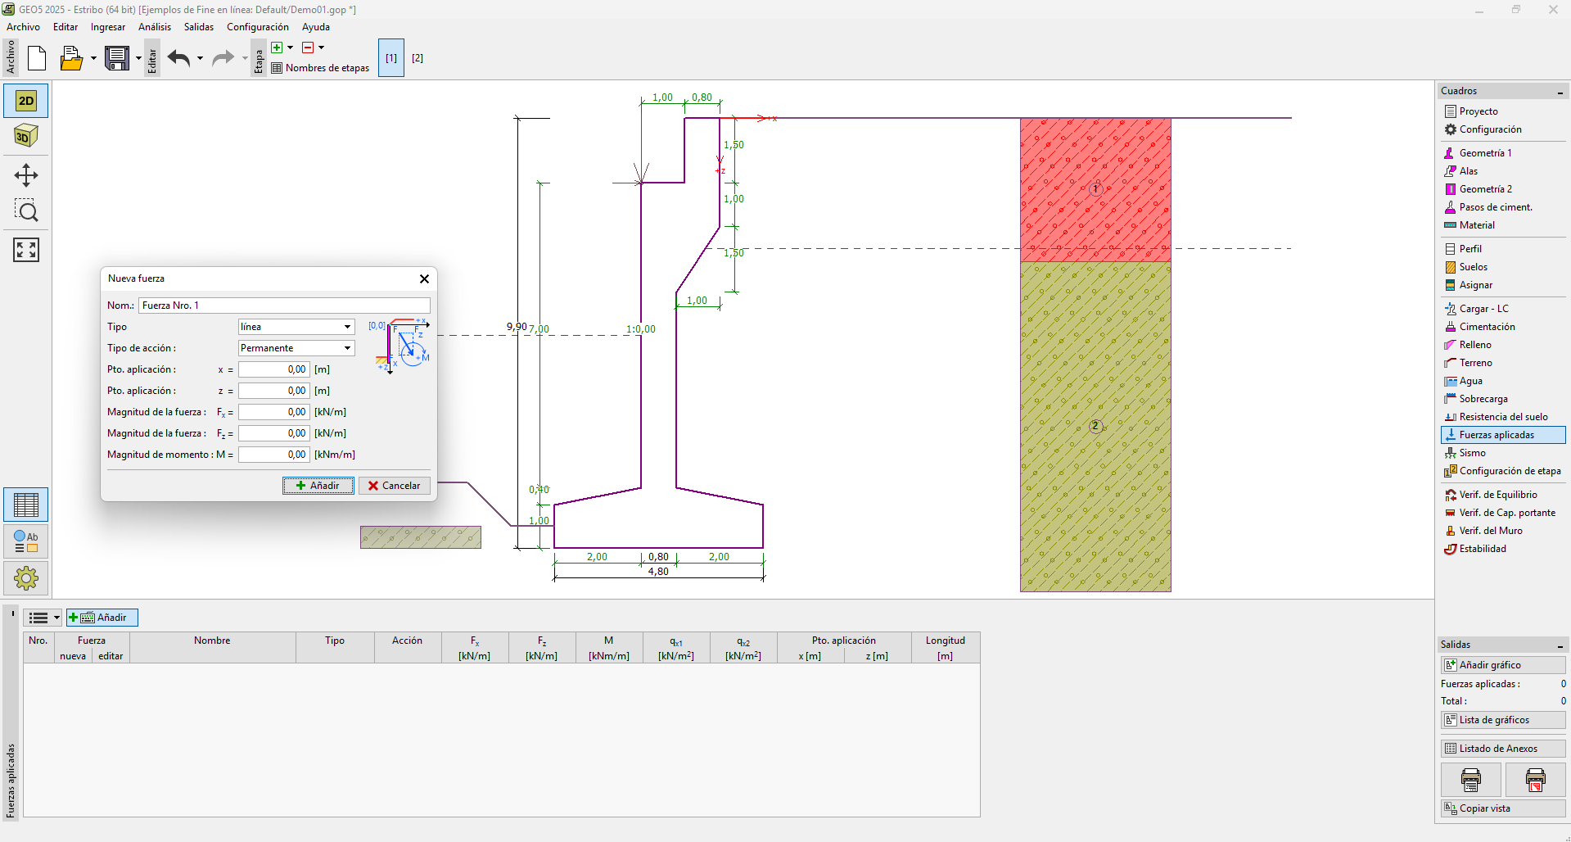Open dropdown arrow next to open-file icon
This screenshot has width=1571, height=842.
93,58
